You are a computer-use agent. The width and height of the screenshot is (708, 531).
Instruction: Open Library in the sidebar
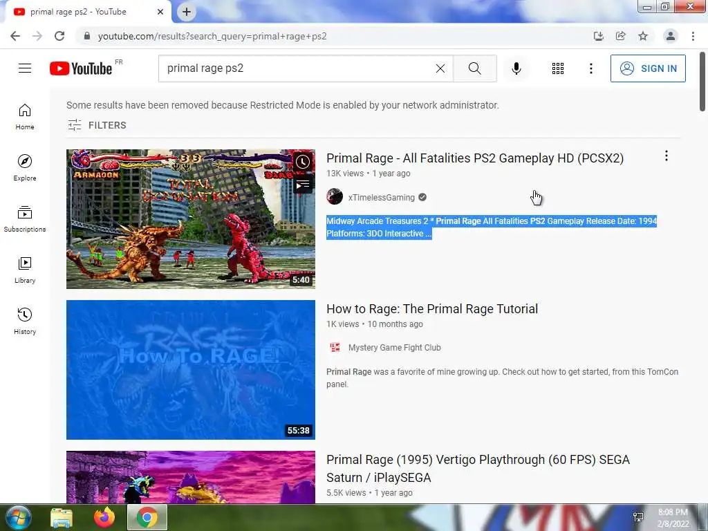point(25,270)
